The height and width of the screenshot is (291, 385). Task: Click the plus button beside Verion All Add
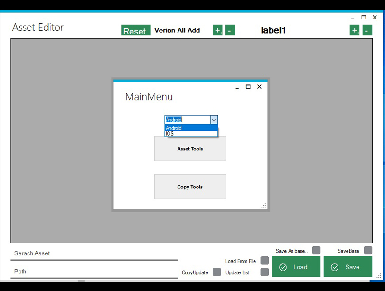[217, 30]
